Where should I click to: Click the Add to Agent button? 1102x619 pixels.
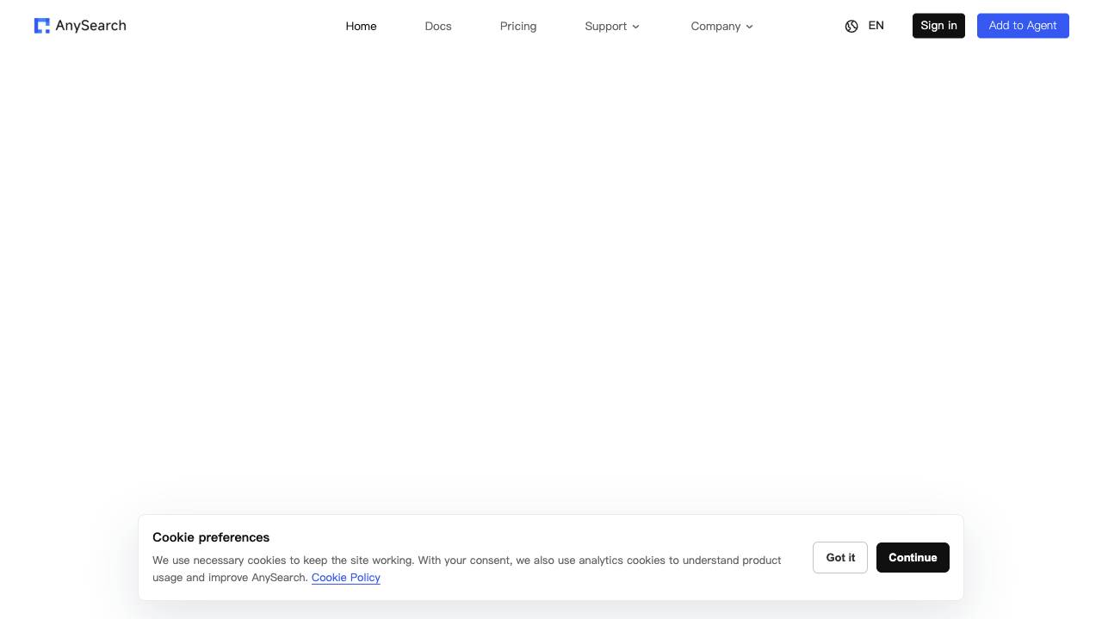coord(1023,26)
